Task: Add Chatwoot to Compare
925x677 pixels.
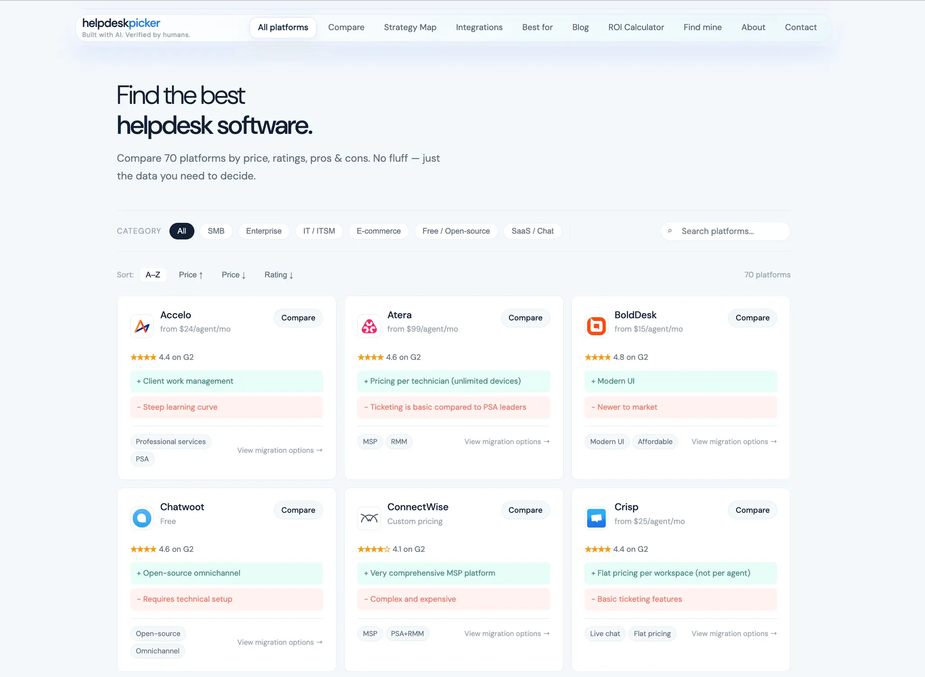Action: pos(298,510)
